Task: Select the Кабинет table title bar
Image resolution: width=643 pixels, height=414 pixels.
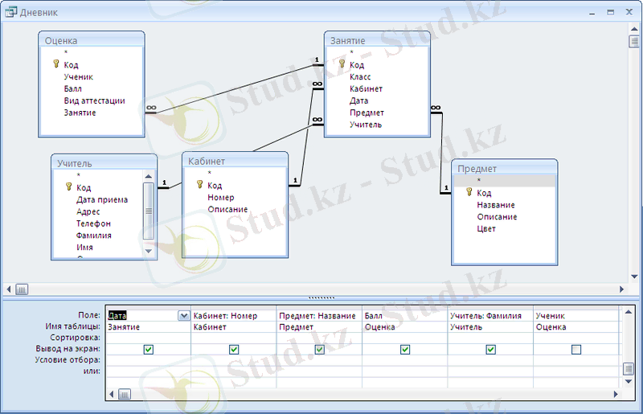Action: 235,161
